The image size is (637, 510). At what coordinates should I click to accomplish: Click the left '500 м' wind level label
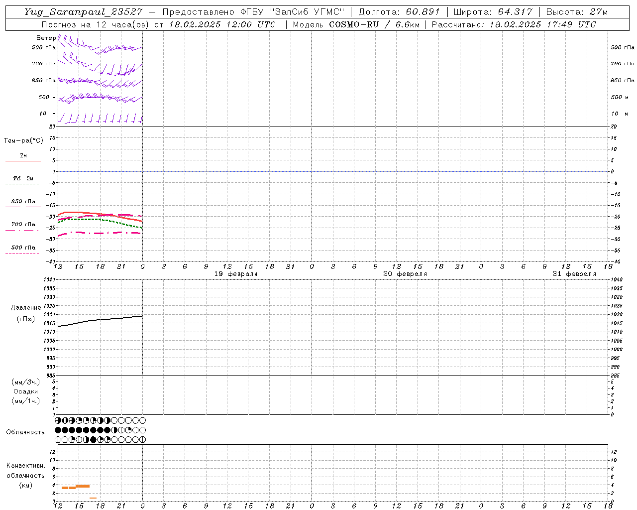[x=47, y=98]
